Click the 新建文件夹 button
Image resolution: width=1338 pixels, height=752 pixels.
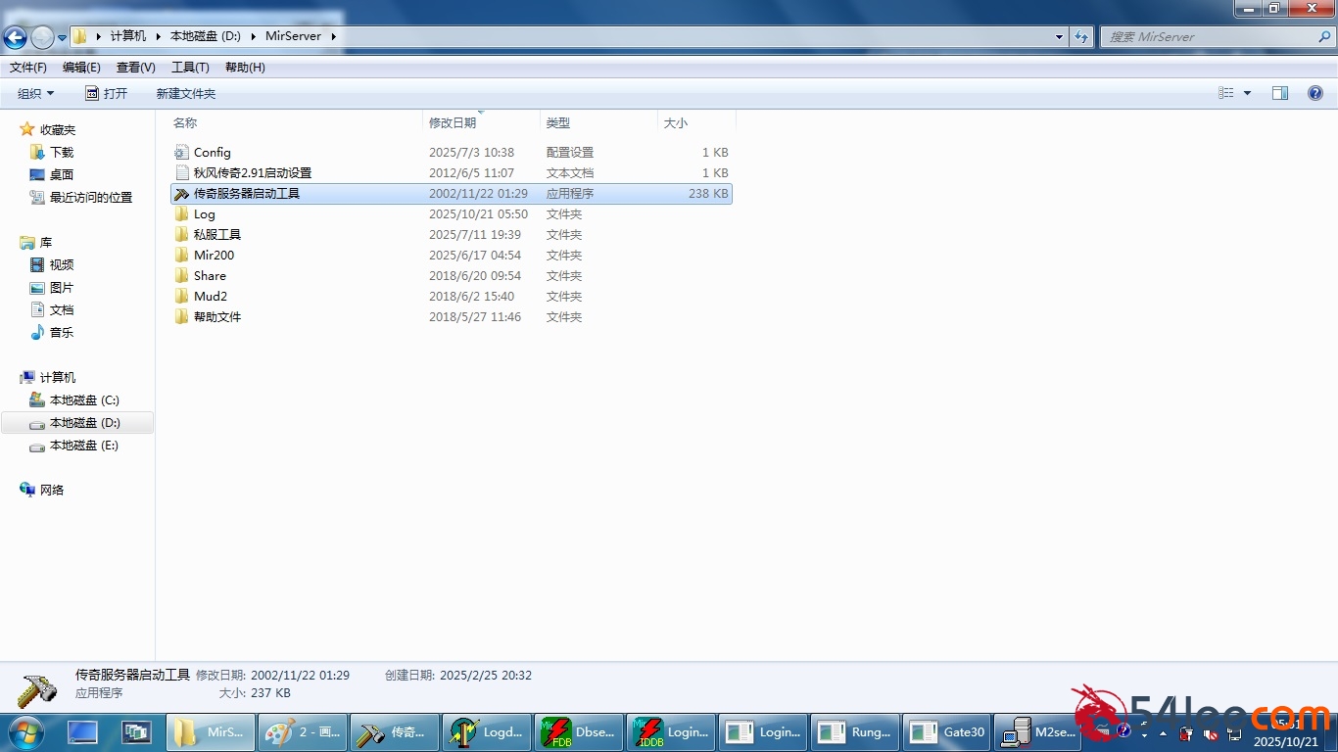pos(185,94)
